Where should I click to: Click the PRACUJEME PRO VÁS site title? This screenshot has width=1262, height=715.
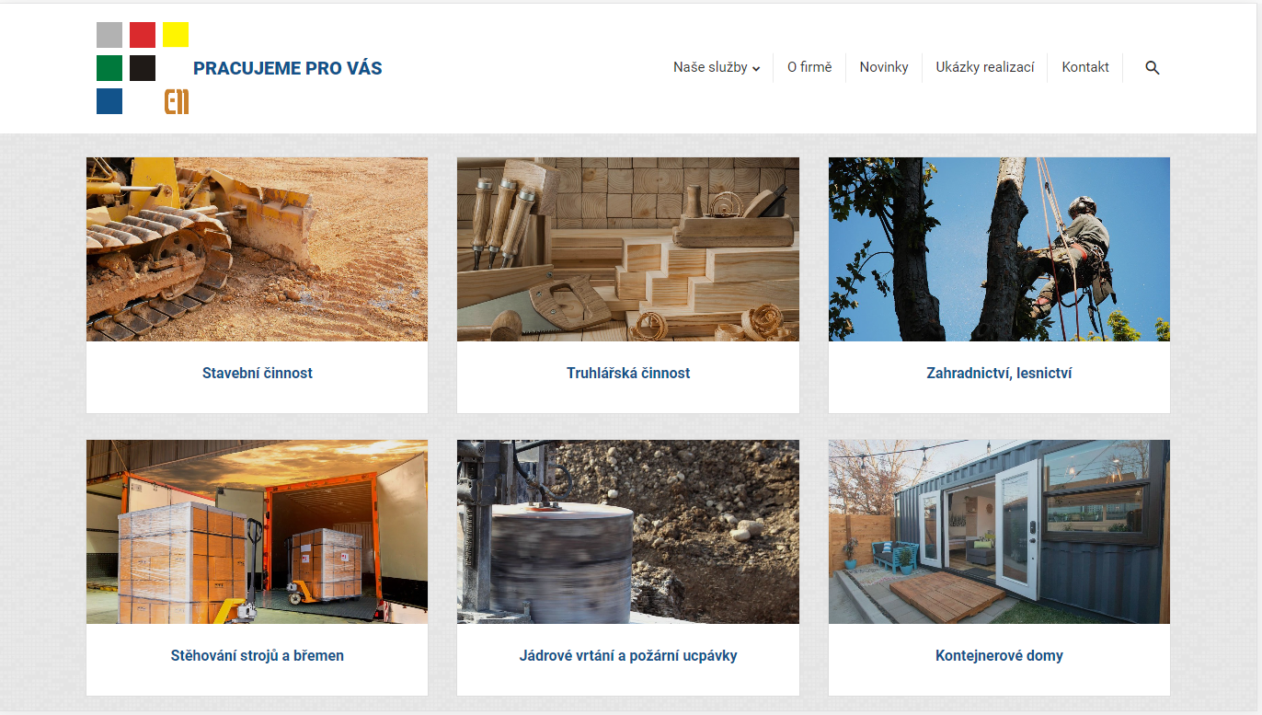(x=288, y=68)
